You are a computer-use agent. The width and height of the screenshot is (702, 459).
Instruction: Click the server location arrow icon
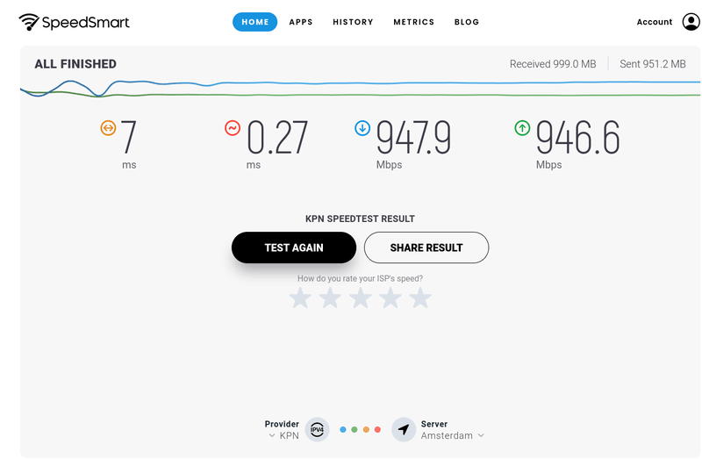pyautogui.click(x=404, y=430)
